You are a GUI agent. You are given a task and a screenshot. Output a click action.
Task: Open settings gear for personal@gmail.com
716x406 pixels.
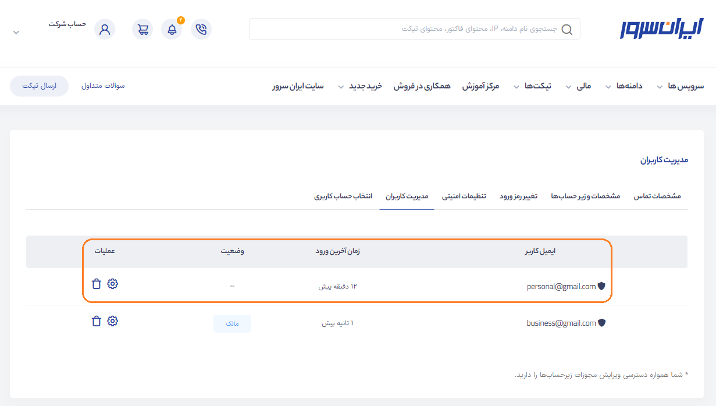click(x=113, y=284)
